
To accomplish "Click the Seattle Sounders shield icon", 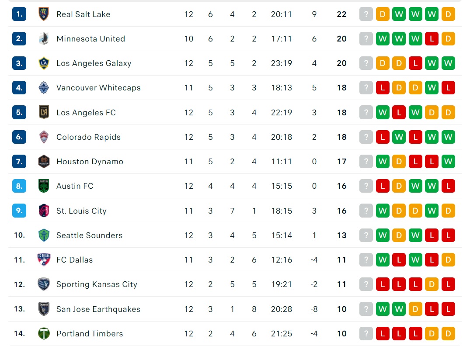I will [x=44, y=235].
